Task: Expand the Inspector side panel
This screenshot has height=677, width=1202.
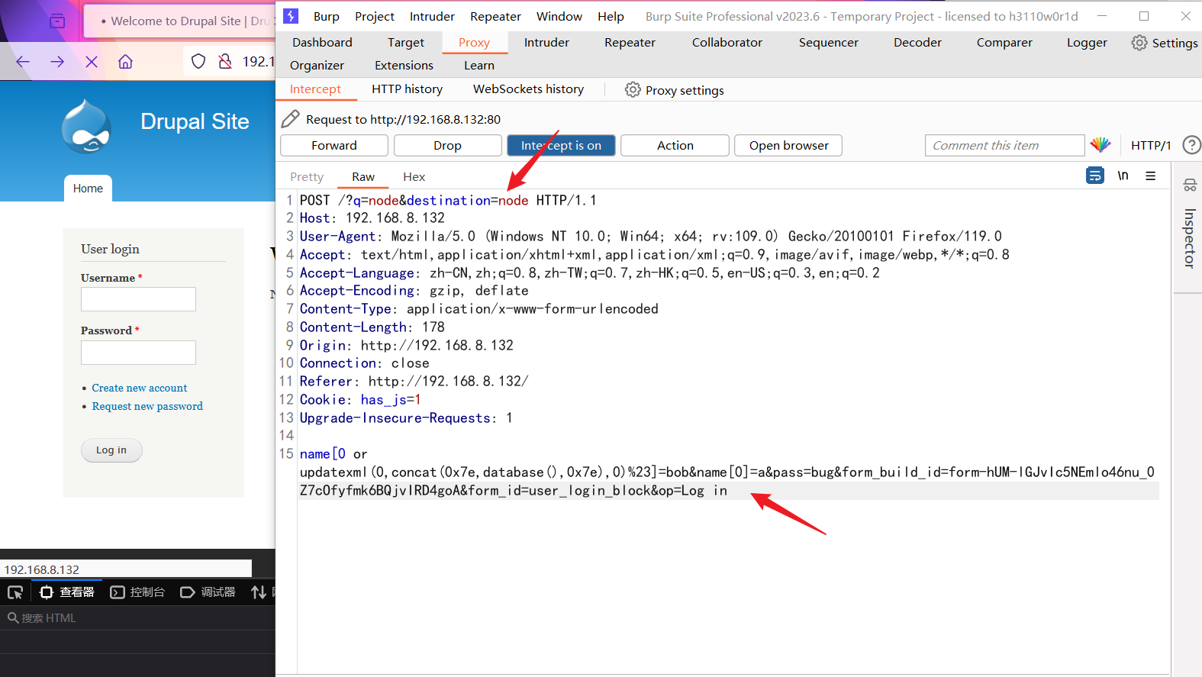Action: [1189, 238]
